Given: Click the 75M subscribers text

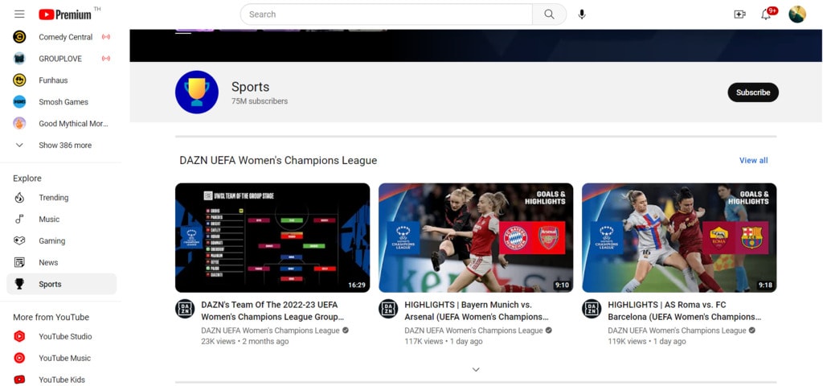Looking at the screenshot, I should [260, 101].
